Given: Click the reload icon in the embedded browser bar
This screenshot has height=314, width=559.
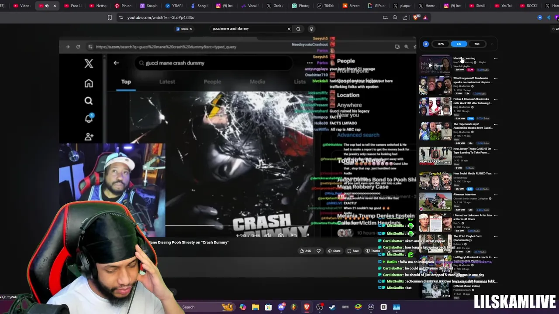Looking at the screenshot, I should point(78,47).
